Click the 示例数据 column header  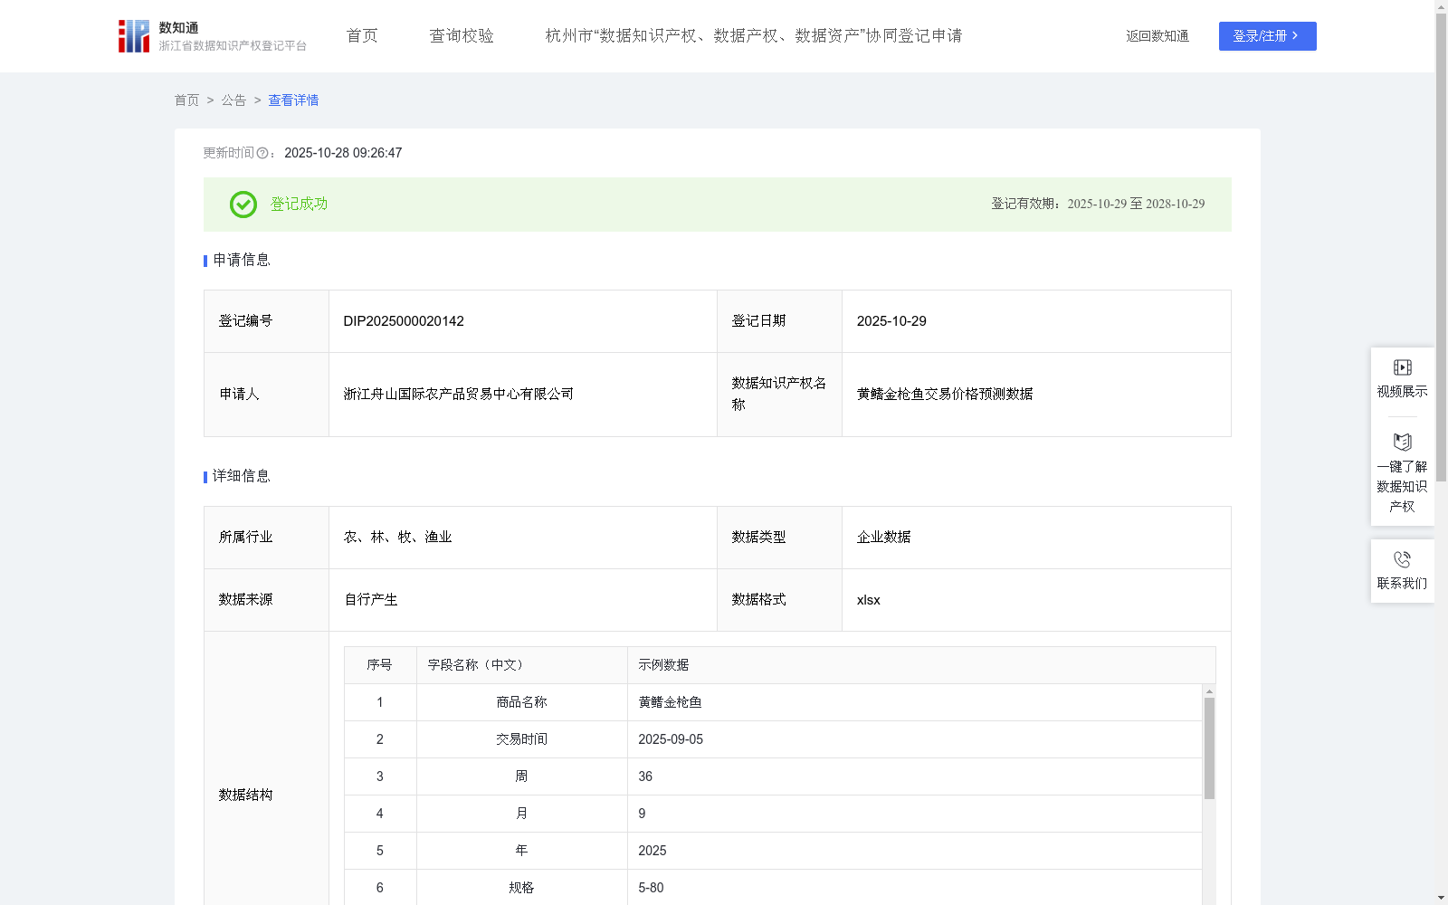click(x=921, y=665)
